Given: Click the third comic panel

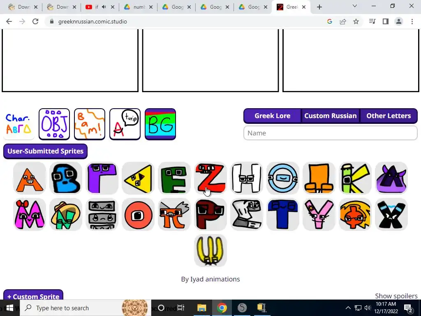Looking at the screenshot, I should tap(351, 60).
